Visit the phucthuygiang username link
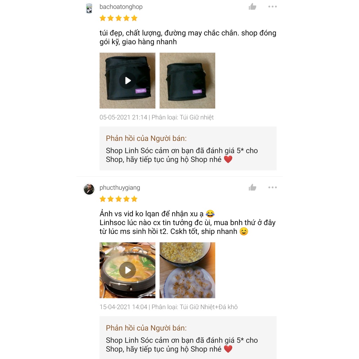This screenshot has width=359, height=359. (120, 188)
